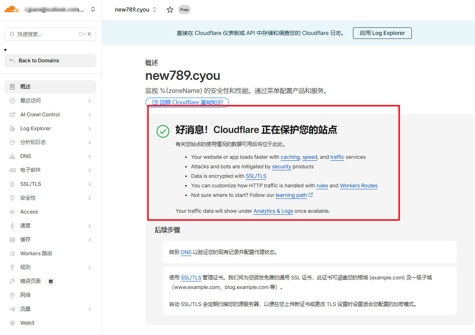Expand the 速度 section chevron
Screen dimensions: 475x335
tap(90, 226)
